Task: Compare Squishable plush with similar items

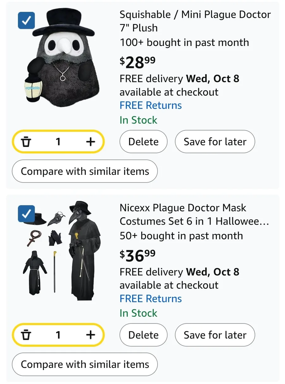Action: [x=85, y=171]
